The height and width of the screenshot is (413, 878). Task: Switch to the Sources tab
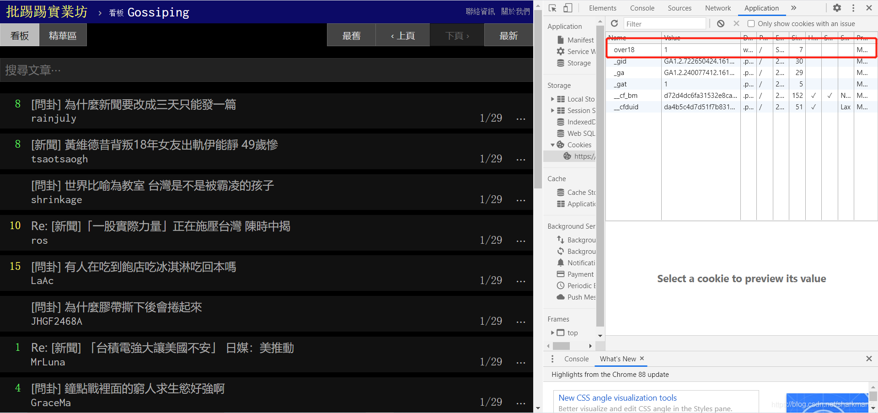click(x=680, y=8)
